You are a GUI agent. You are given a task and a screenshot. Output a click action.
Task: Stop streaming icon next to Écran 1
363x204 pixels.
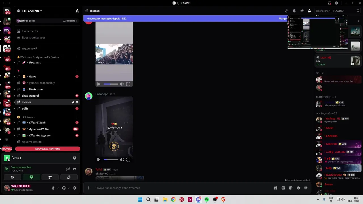[75, 158]
